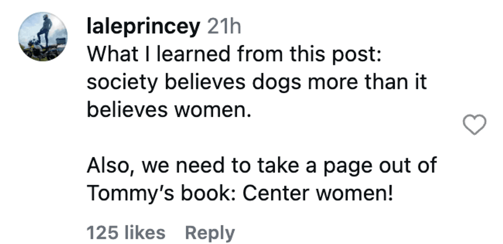Click the line mentioning Tommy's book

240,193
